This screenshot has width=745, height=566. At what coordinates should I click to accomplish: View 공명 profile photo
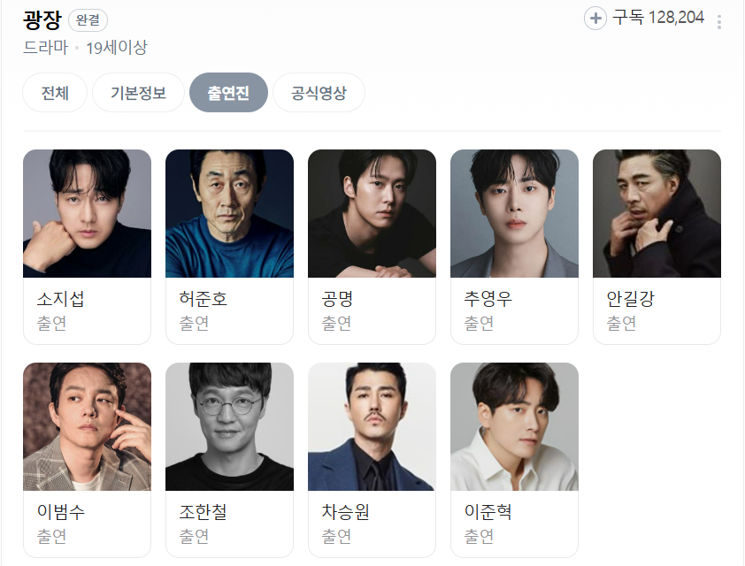click(372, 214)
